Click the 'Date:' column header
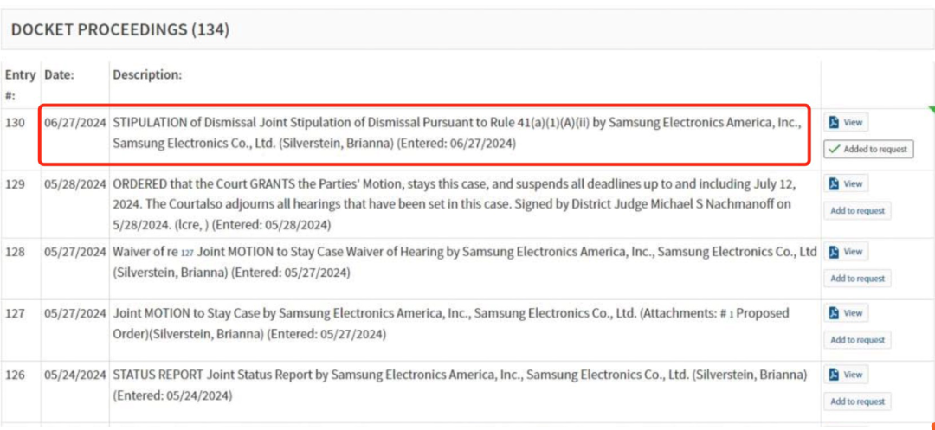935x430 pixels. pyautogui.click(x=59, y=75)
